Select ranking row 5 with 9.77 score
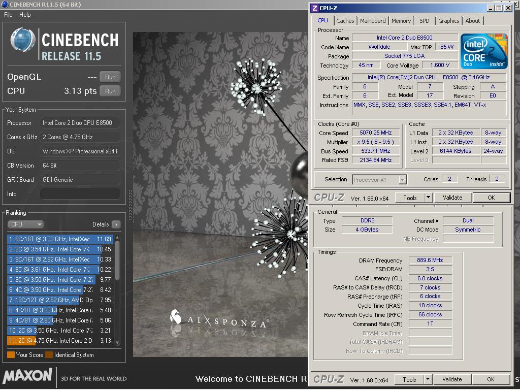 tap(60, 280)
